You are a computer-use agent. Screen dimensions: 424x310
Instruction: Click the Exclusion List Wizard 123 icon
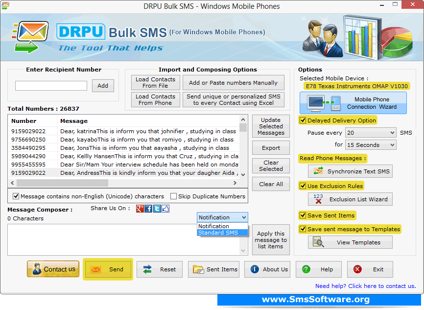pos(318,199)
